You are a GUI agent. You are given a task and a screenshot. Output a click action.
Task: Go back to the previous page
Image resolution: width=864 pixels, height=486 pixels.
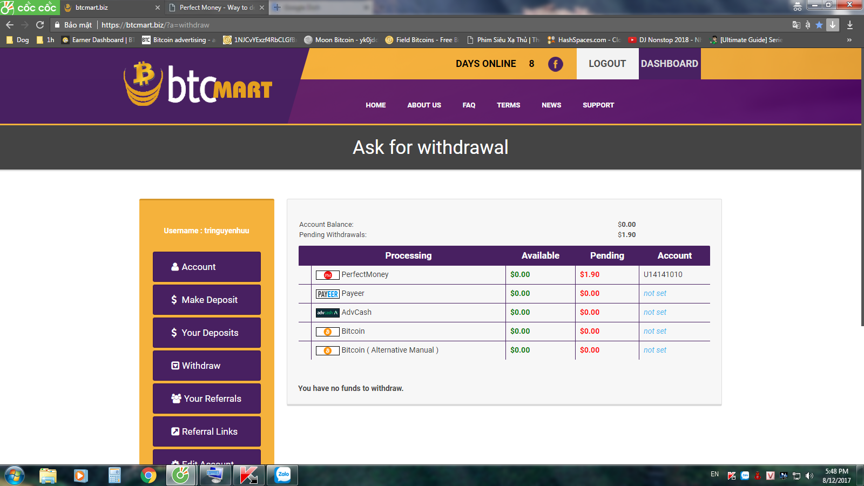(x=10, y=25)
